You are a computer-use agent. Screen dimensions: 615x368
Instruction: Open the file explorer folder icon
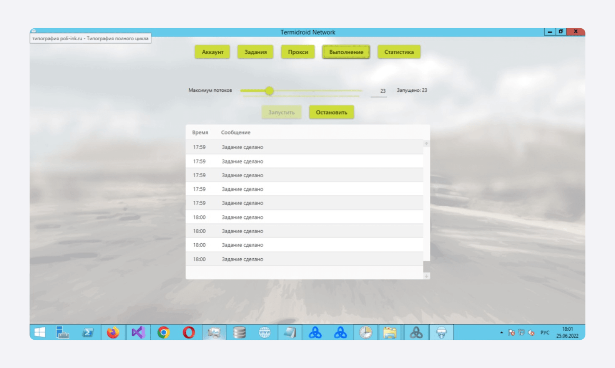pos(390,332)
